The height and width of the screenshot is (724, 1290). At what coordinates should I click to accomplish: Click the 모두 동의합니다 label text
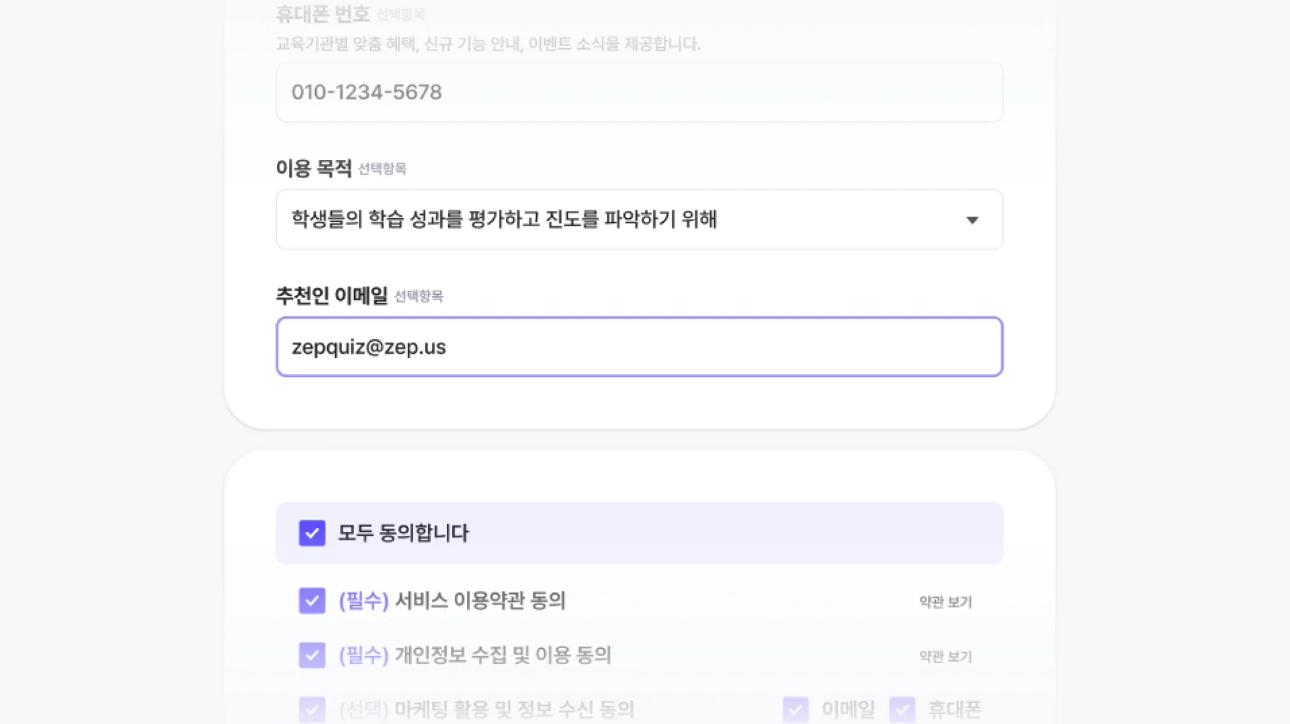click(x=403, y=533)
